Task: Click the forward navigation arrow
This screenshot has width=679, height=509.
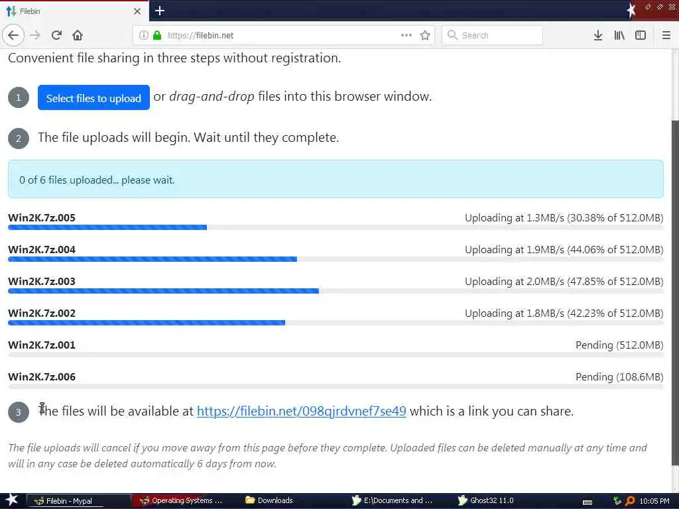Action: (35, 35)
